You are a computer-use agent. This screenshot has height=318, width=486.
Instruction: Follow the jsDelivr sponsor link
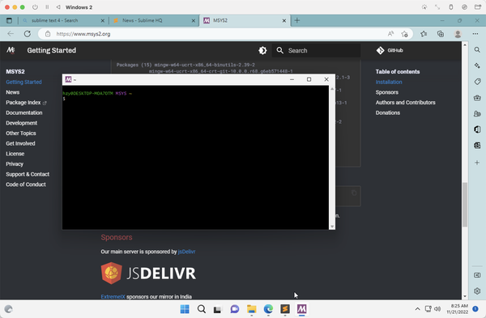click(x=186, y=252)
